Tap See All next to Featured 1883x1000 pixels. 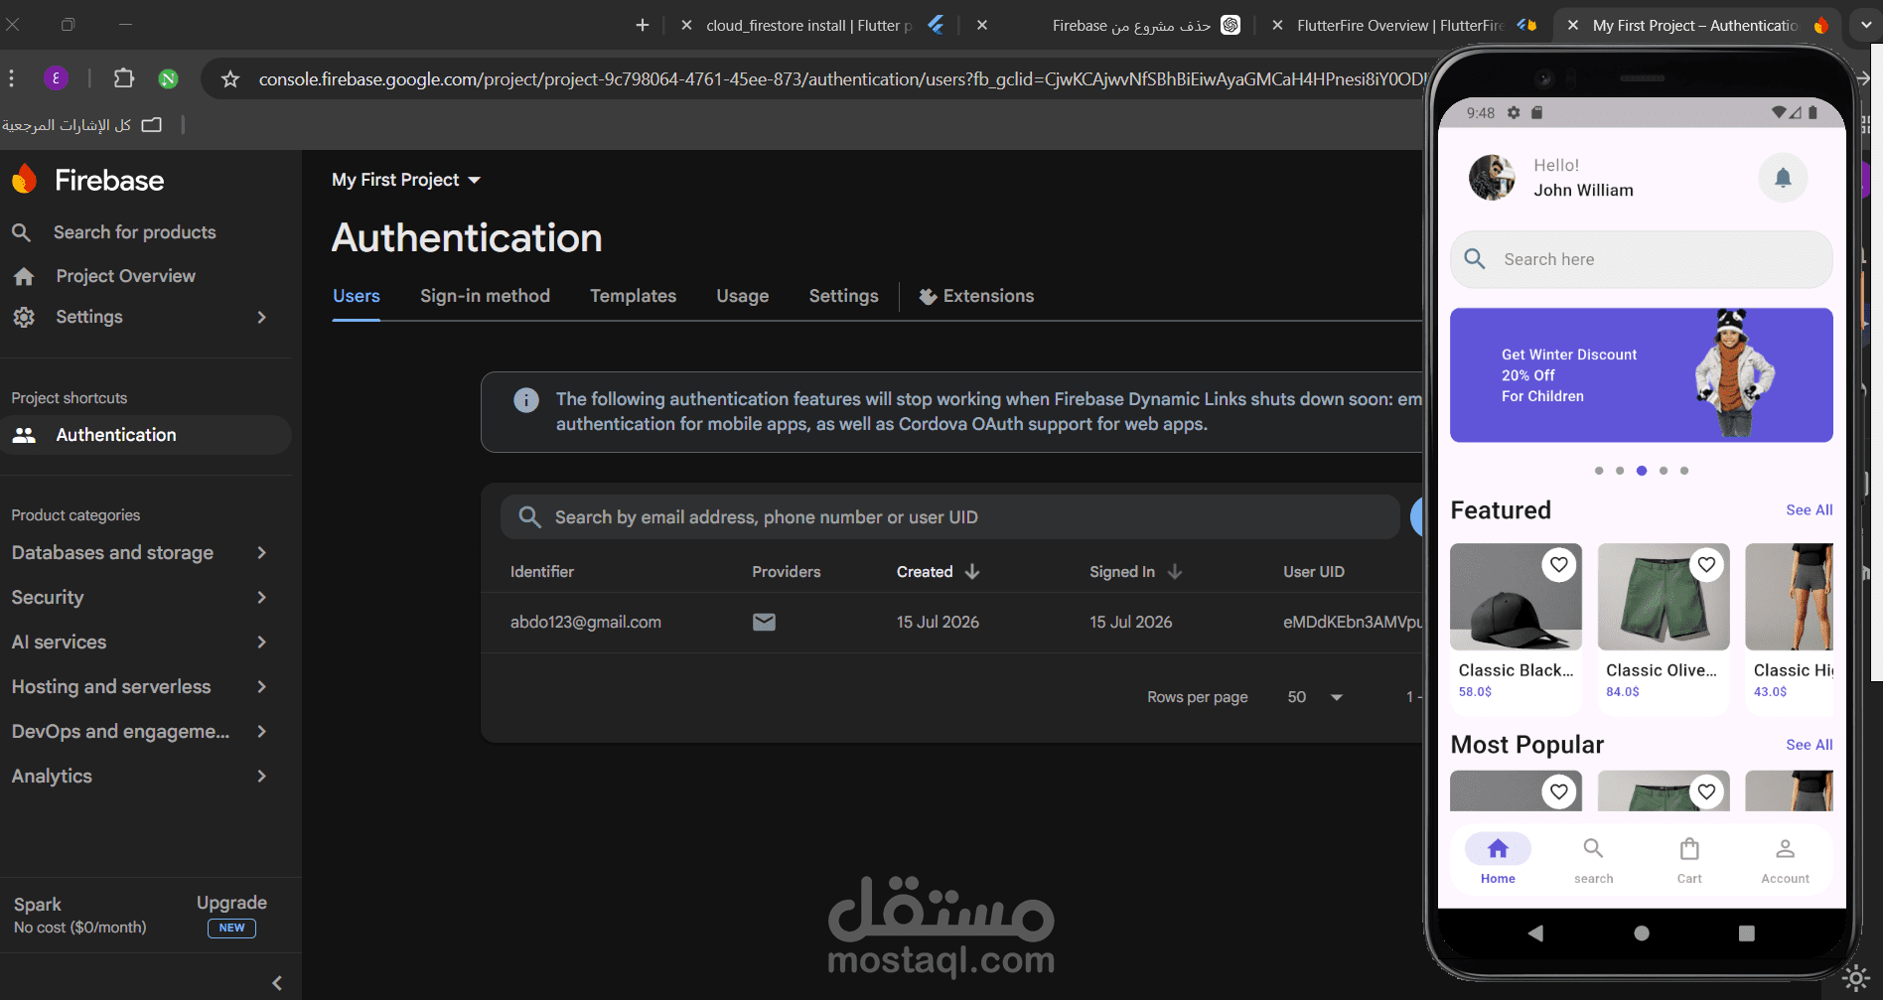click(1810, 510)
